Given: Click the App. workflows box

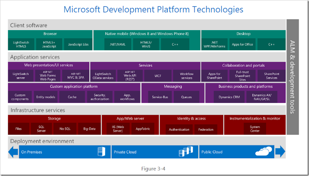Looking at the screenshot, I should (x=127, y=97).
